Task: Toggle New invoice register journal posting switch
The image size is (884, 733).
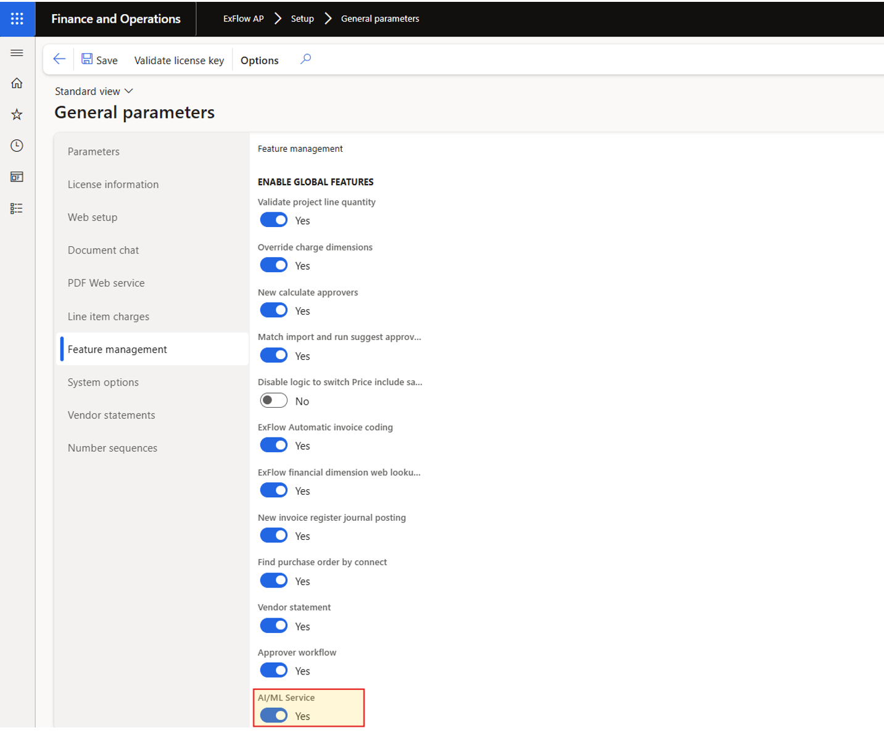Action: (x=274, y=536)
